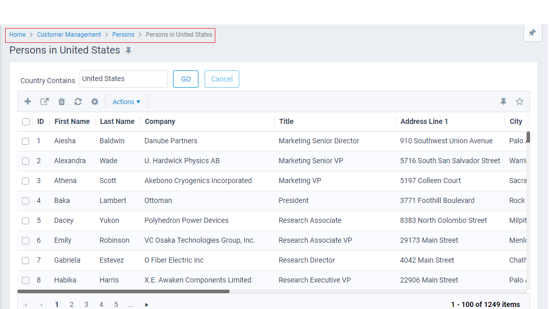Navigate to the Home breadcrumb
The width and height of the screenshot is (550, 309).
click(17, 35)
